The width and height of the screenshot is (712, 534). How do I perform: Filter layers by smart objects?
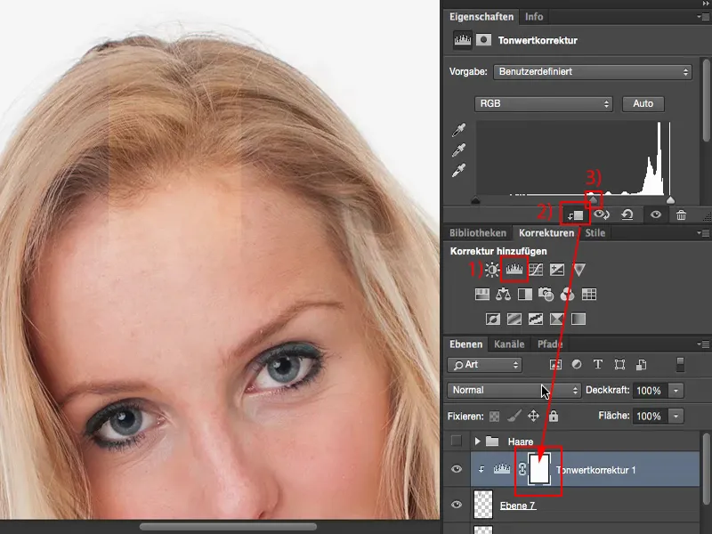pyautogui.click(x=641, y=365)
